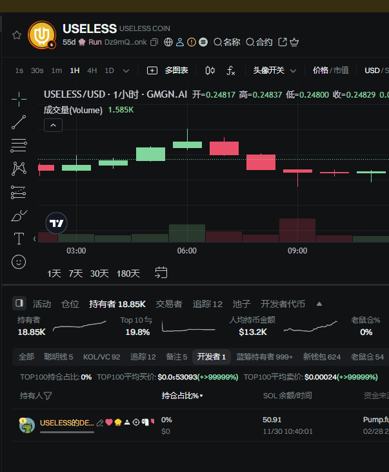The width and height of the screenshot is (389, 472).
Task: Open the external share link icon
Action: click(283, 42)
